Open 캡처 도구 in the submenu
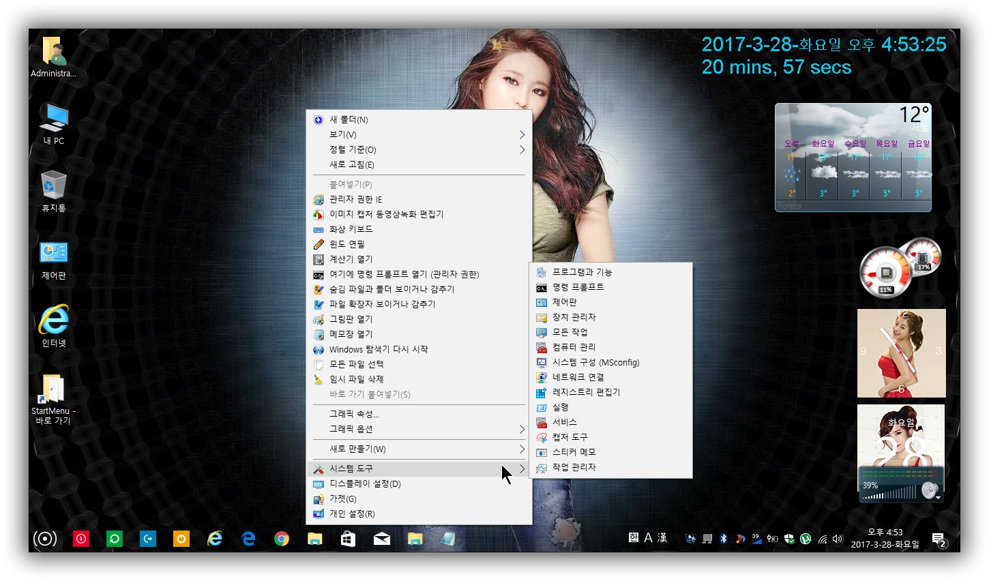Viewport: 989px width, 581px height. [611, 437]
